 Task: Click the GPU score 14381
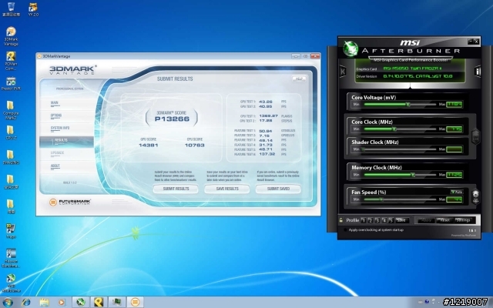pyautogui.click(x=149, y=146)
